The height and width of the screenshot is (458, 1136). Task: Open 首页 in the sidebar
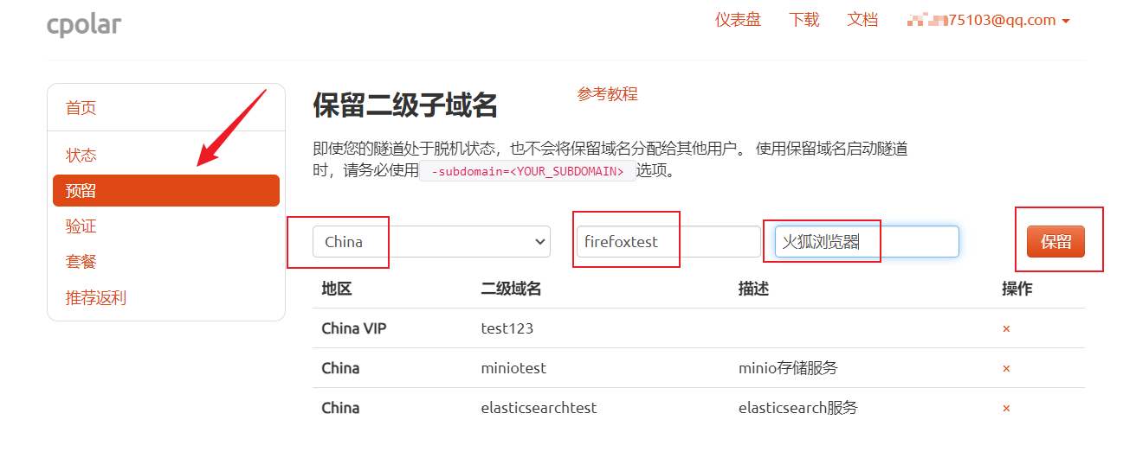[81, 108]
